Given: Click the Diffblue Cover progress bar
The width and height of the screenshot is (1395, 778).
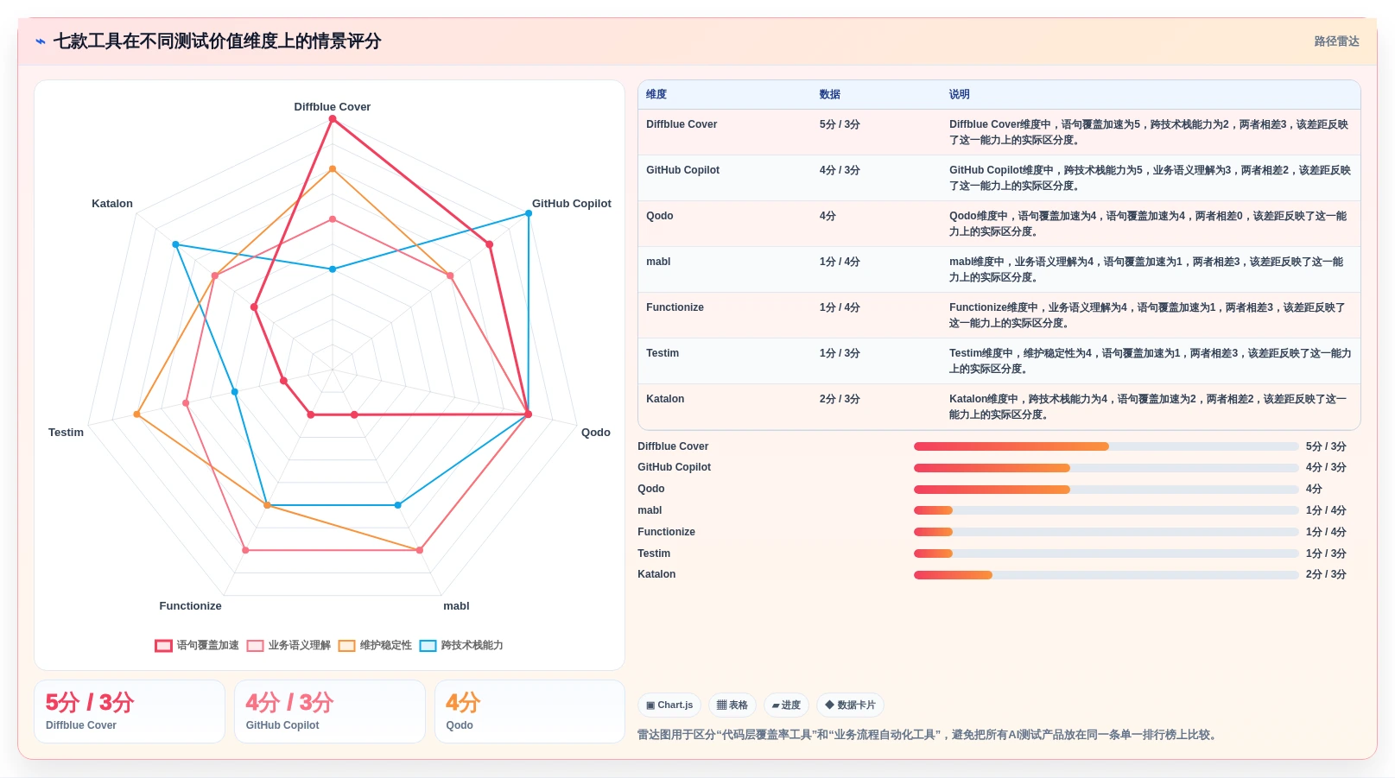Looking at the screenshot, I should [x=1106, y=446].
